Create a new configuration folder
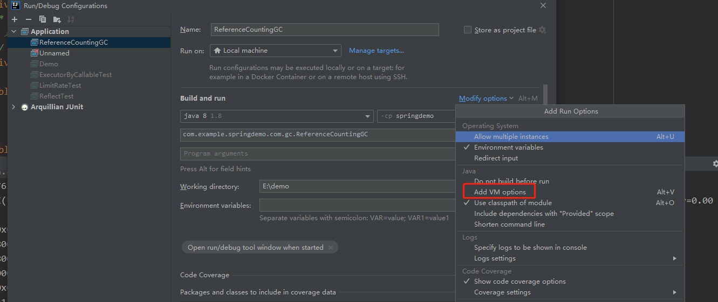This screenshot has width=718, height=302. (x=57, y=19)
